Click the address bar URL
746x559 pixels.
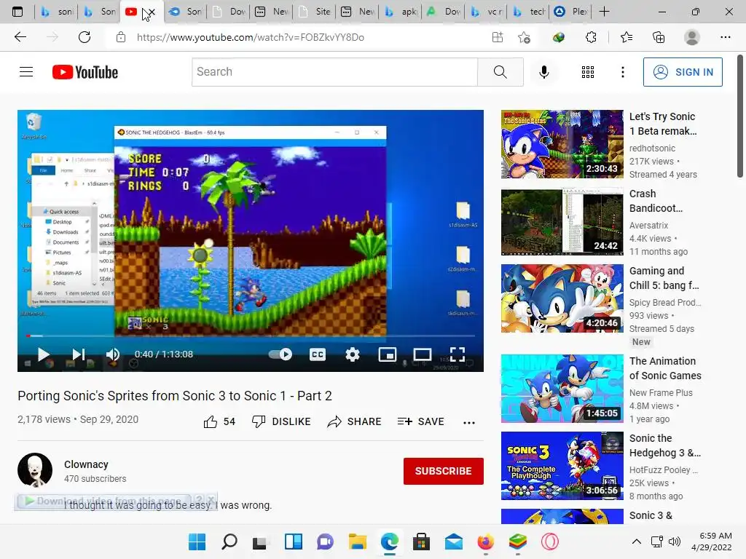[251, 37]
